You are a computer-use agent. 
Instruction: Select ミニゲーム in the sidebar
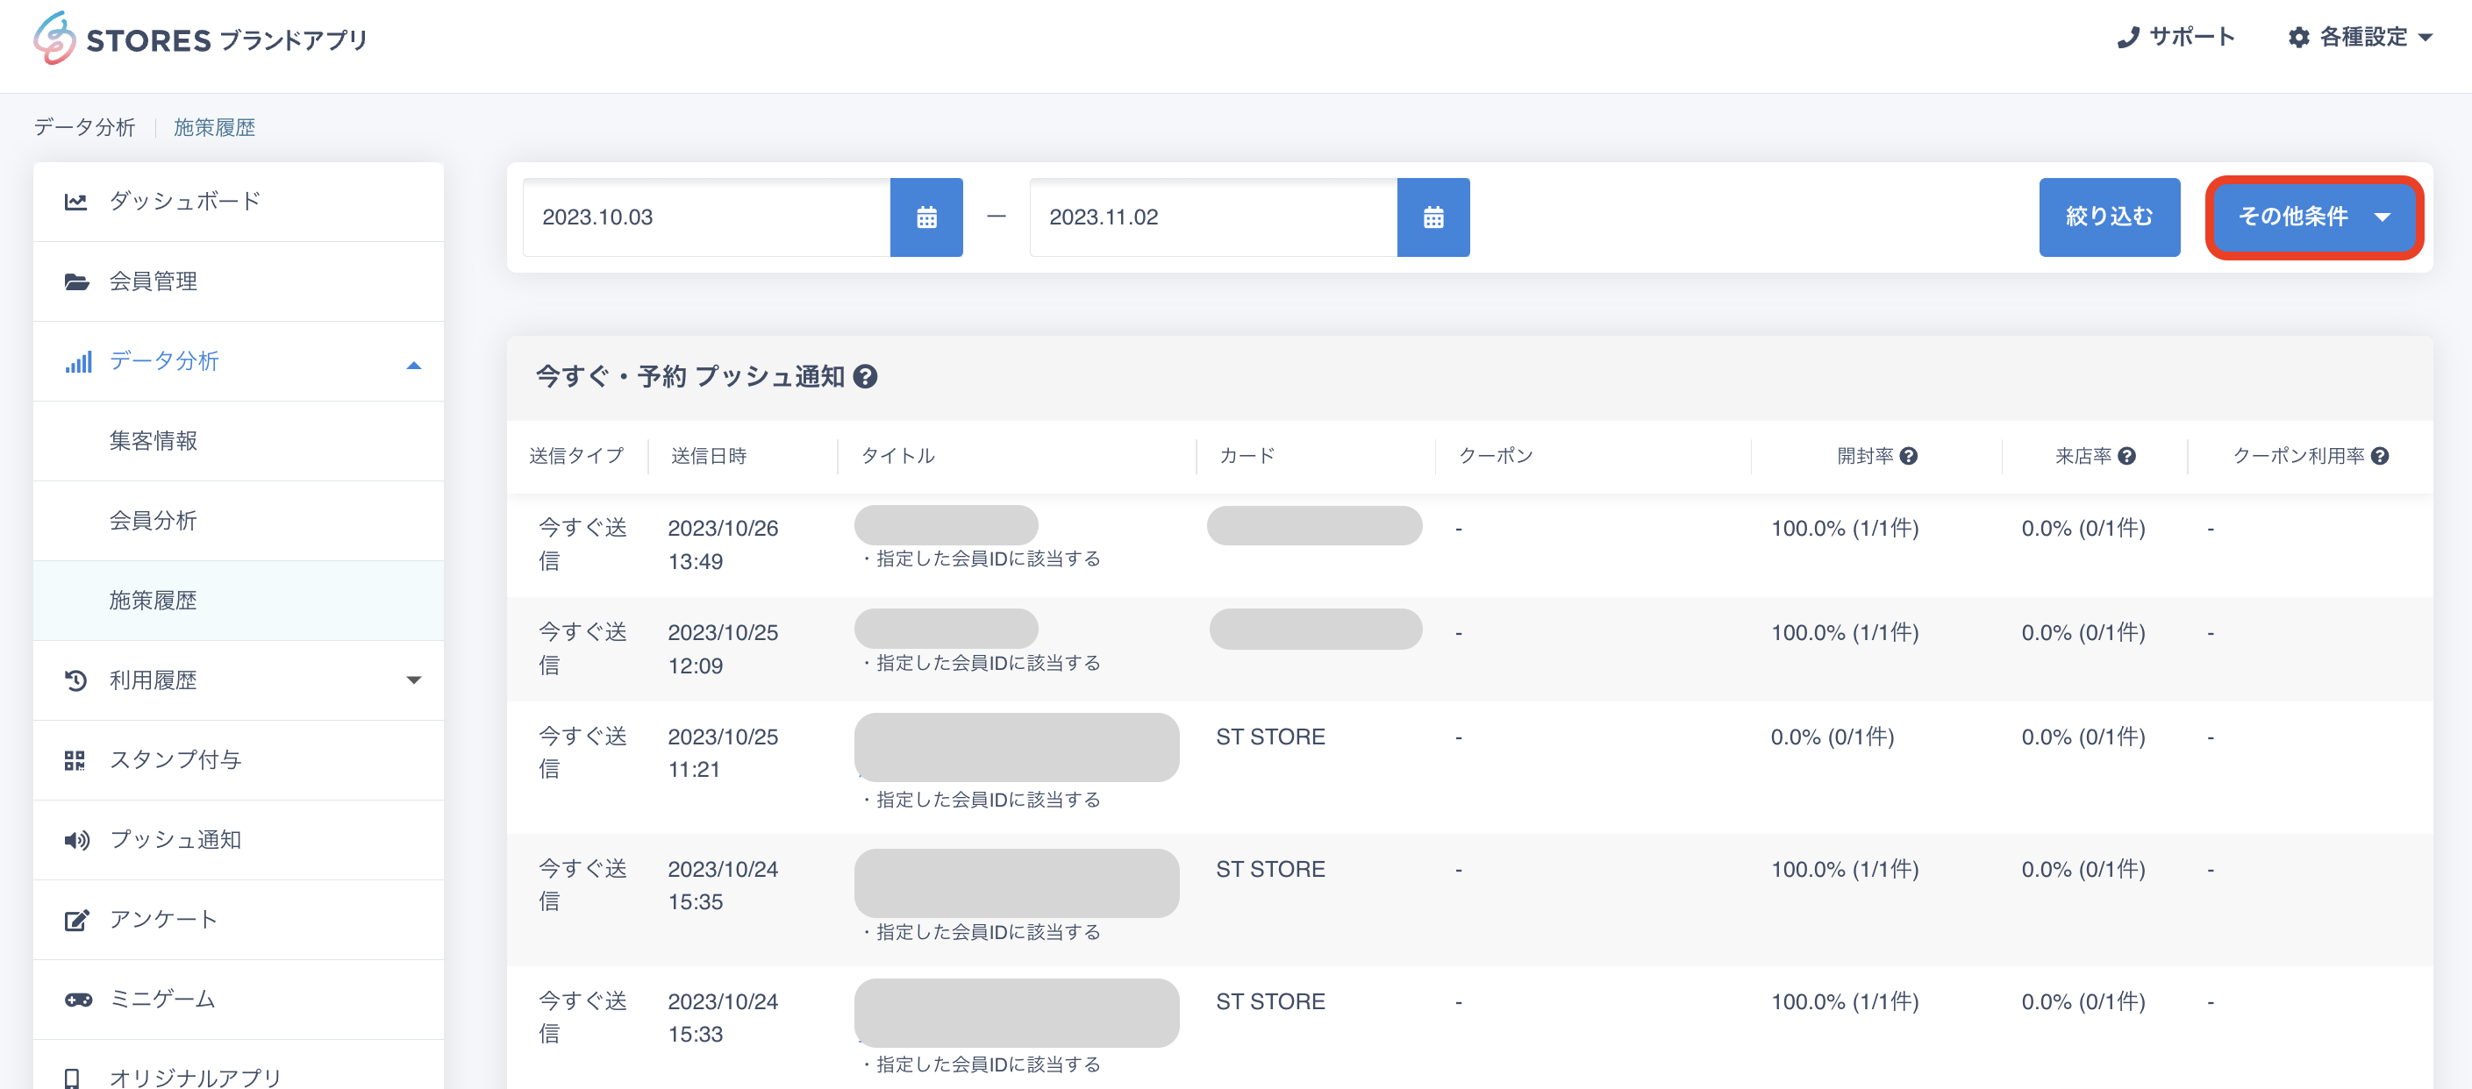[x=162, y=999]
